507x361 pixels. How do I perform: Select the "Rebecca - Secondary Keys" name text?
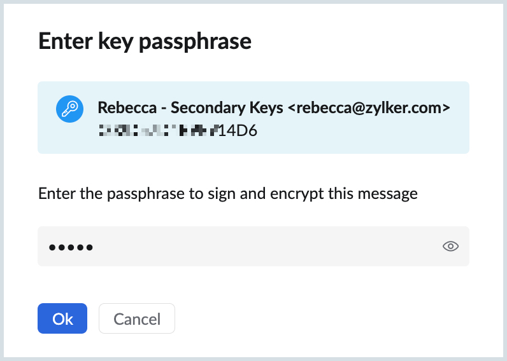(190, 108)
